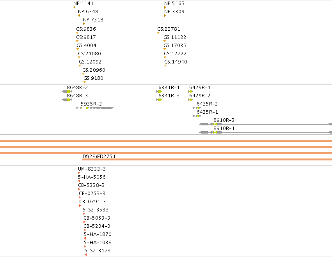Select the GS:9180 triangle marker
332x257 pixels.
point(85,82)
